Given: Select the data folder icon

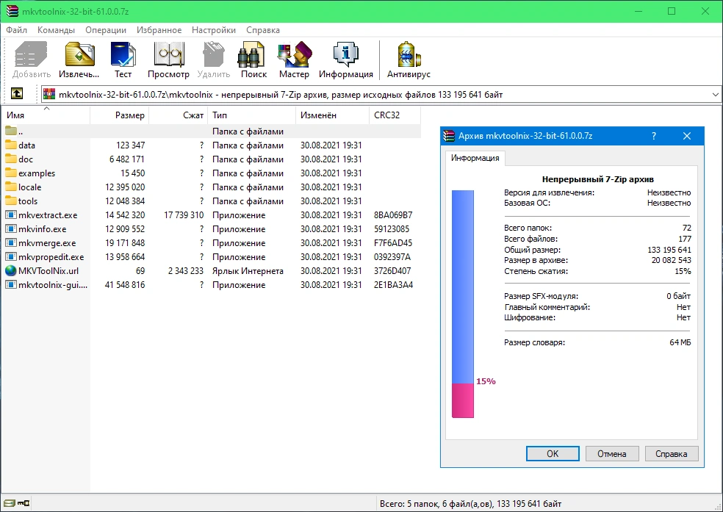Looking at the screenshot, I should (10, 145).
